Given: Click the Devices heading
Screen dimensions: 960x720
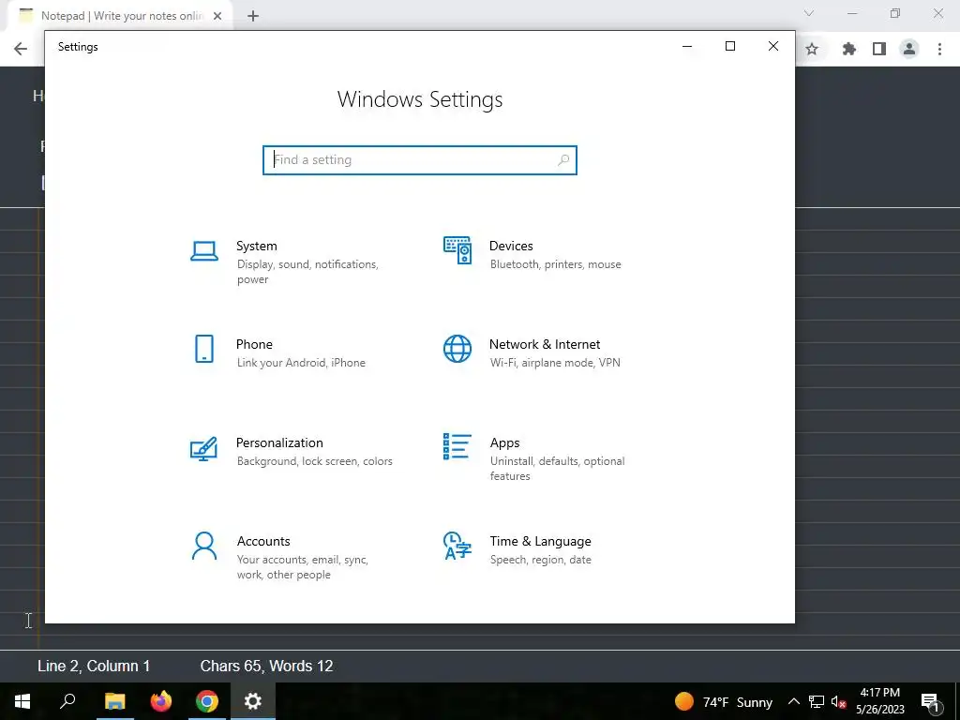Looking at the screenshot, I should point(511,247).
